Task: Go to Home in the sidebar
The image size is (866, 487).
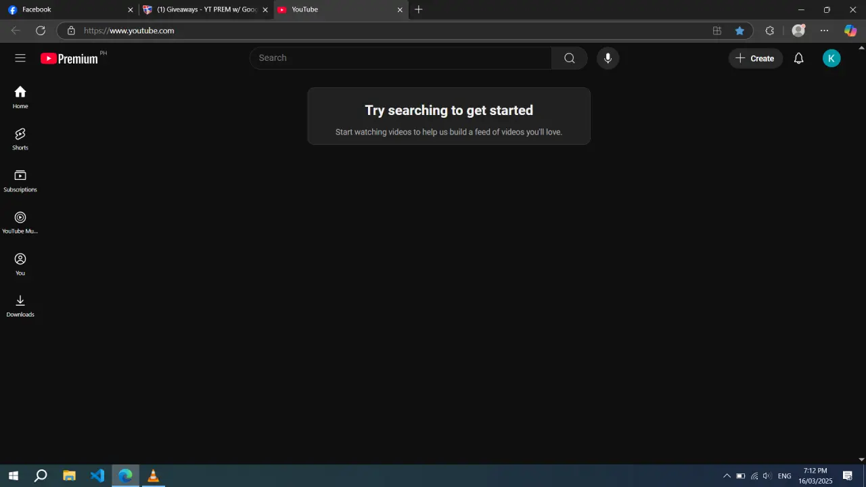Action: click(x=20, y=97)
